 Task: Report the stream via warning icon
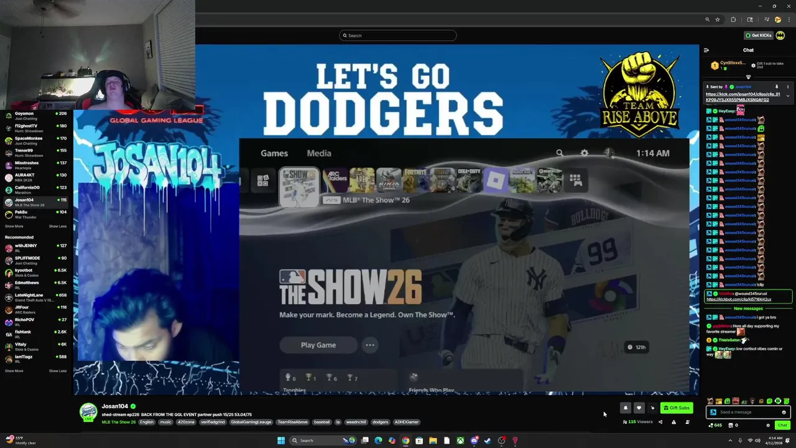coord(673,422)
